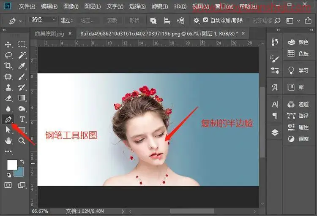Open the History panel icon

pos(275,42)
